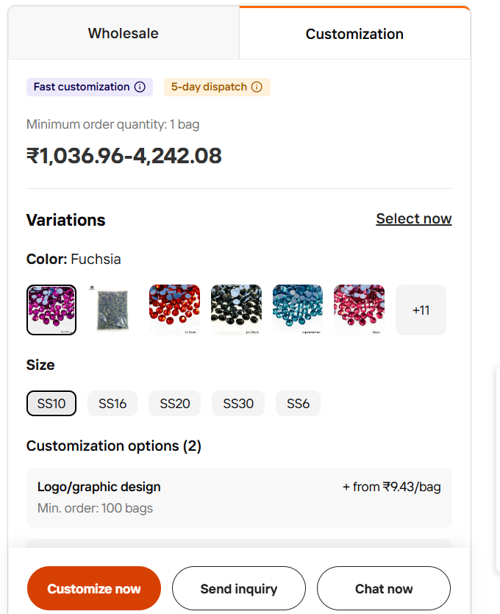The height and width of the screenshot is (614, 500).
Task: Pick size SS20 option
Action: point(174,404)
